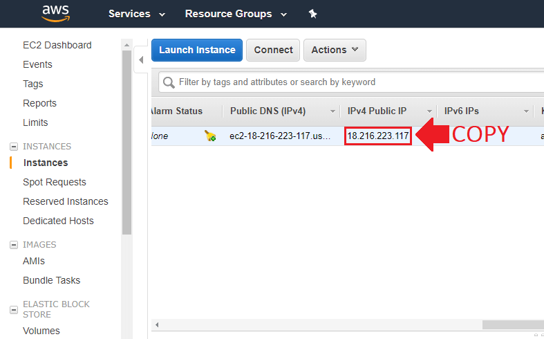Click horizontal scrollbar left arrow
Viewport: 544px width, 339px height.
[157, 324]
